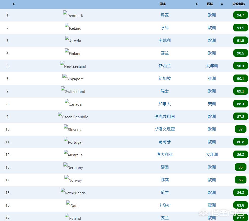
Task: Click the Canada flag image
Action: (67, 101)
